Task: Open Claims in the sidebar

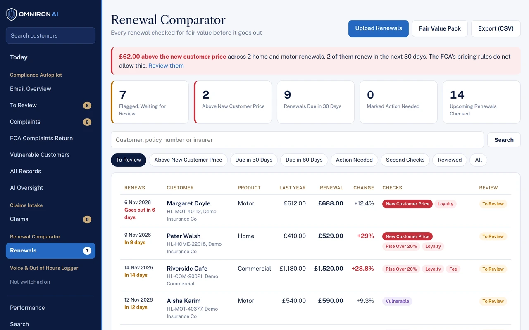Action: pos(50,219)
